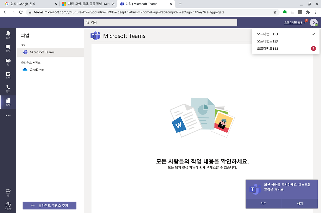Click the Microsoft Teams logo in content header

click(95, 36)
